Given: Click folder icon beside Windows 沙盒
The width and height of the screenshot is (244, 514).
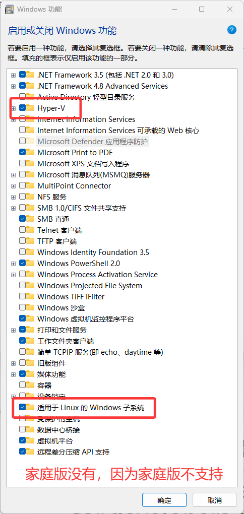Looking at the screenshot, I should 30,307.
